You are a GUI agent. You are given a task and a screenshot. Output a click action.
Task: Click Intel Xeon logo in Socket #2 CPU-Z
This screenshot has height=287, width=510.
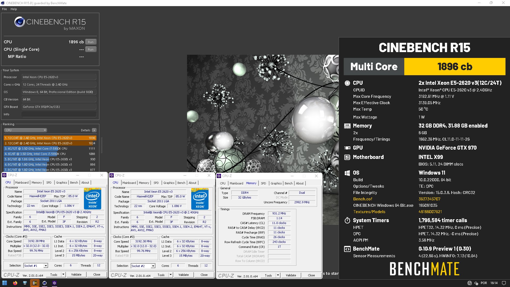[x=200, y=199]
